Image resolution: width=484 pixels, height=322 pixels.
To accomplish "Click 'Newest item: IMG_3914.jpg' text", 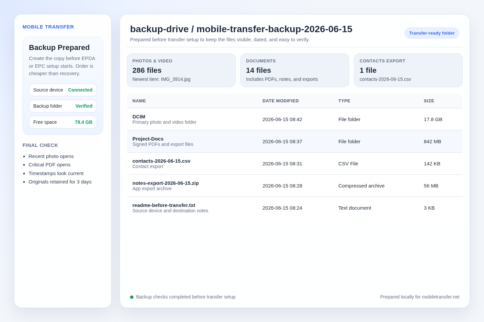I will [x=161, y=79].
